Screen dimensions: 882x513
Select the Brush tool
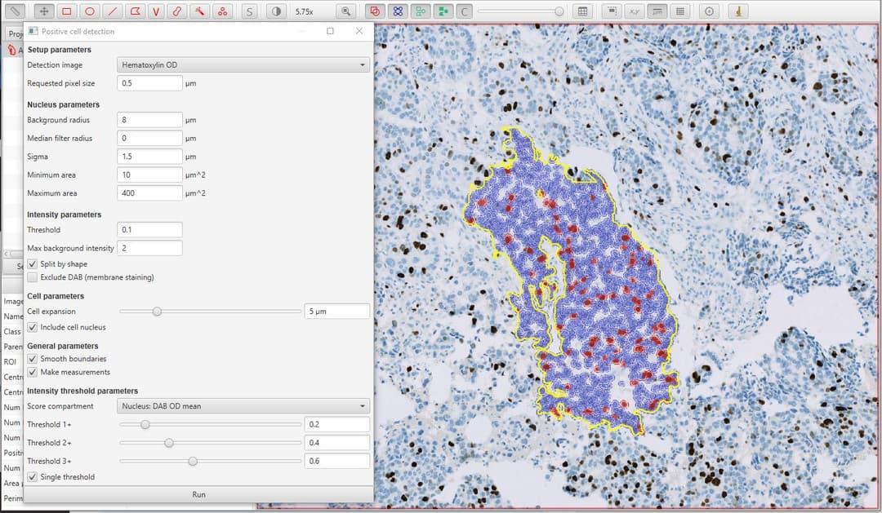(x=178, y=11)
